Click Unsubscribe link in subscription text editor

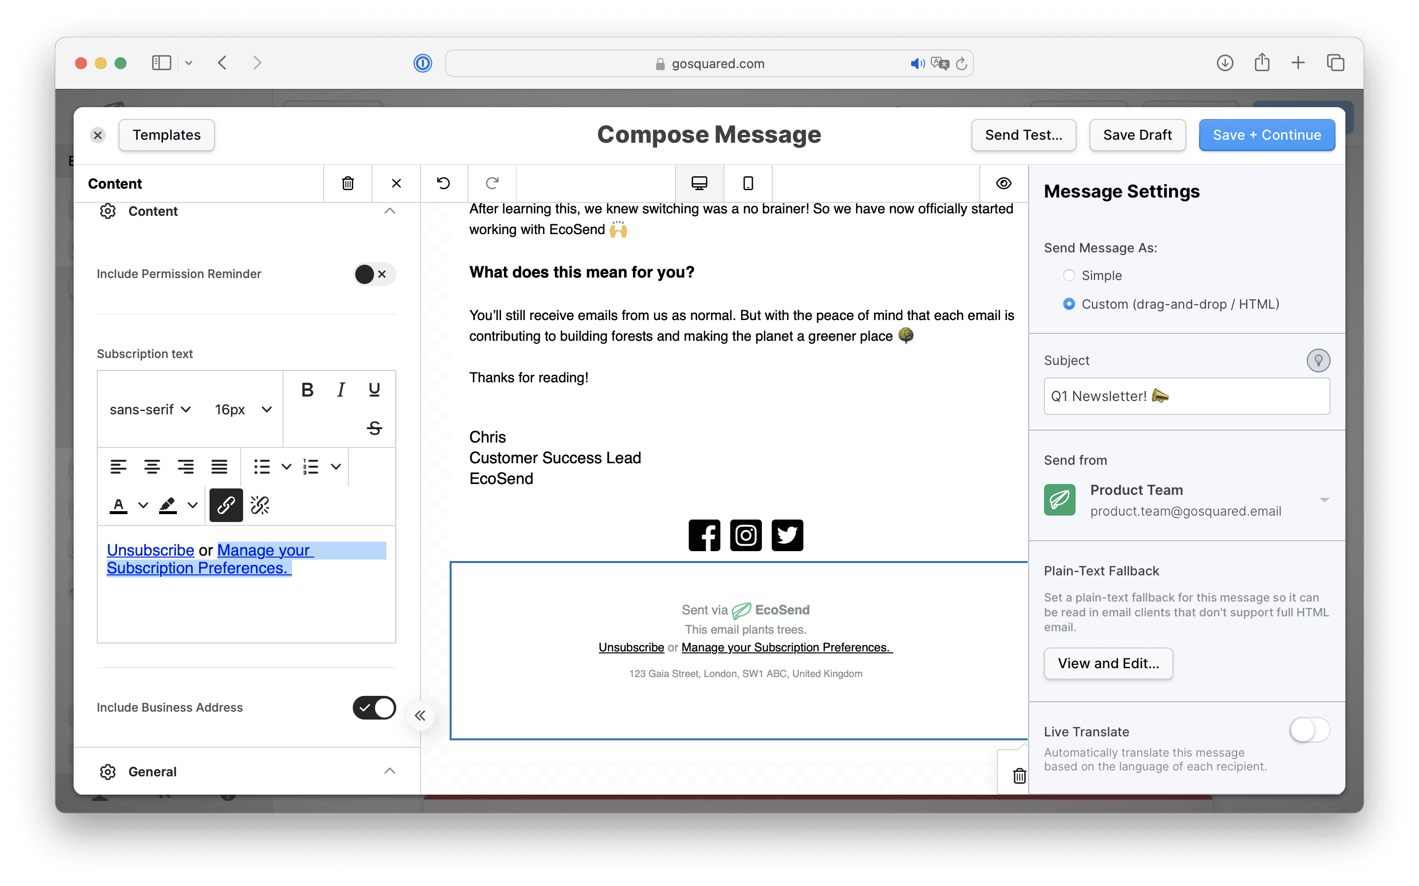(151, 550)
